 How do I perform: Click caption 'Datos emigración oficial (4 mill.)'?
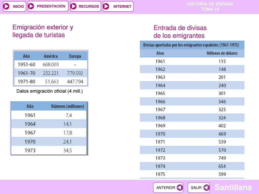[x=50, y=91]
